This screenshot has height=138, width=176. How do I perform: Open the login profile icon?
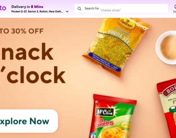pos(175,7)
